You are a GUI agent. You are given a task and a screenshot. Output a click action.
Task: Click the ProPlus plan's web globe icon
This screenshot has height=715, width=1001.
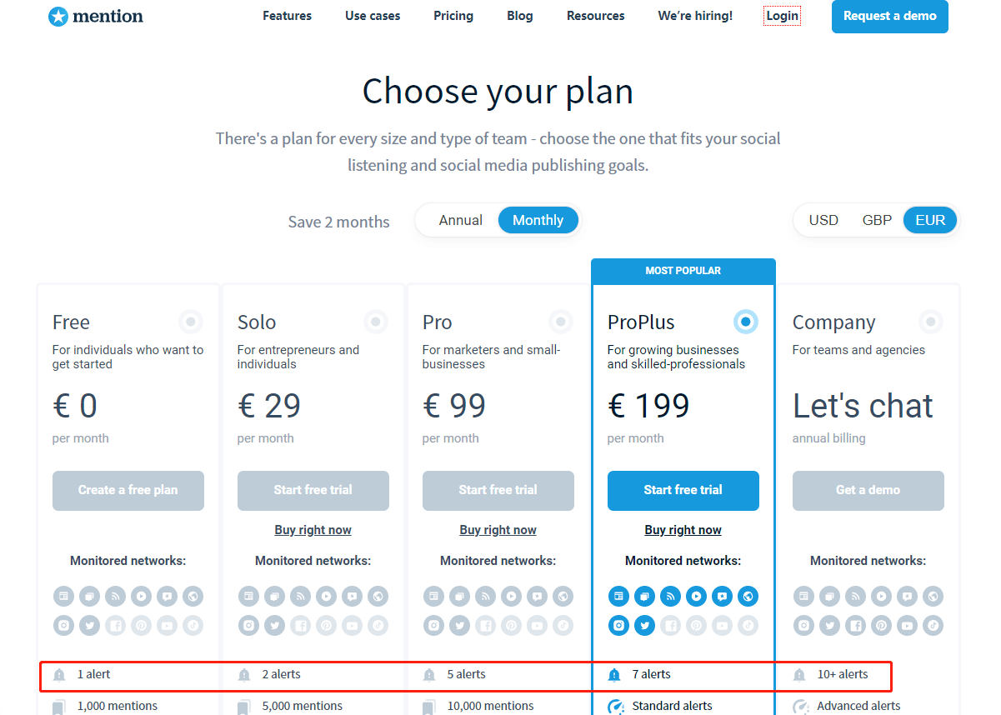(748, 596)
